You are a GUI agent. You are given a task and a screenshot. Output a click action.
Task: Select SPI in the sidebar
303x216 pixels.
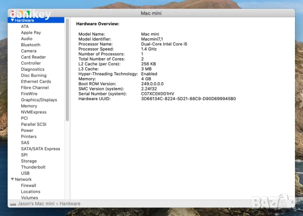24,155
